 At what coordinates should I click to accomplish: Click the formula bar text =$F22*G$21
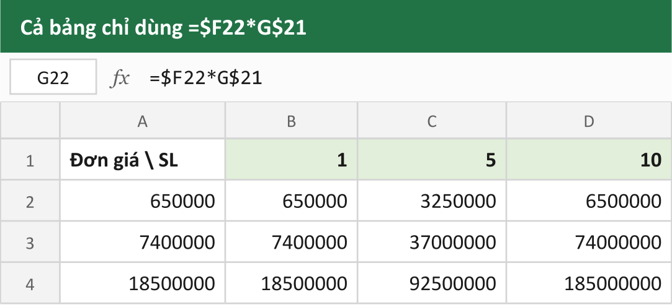point(206,78)
